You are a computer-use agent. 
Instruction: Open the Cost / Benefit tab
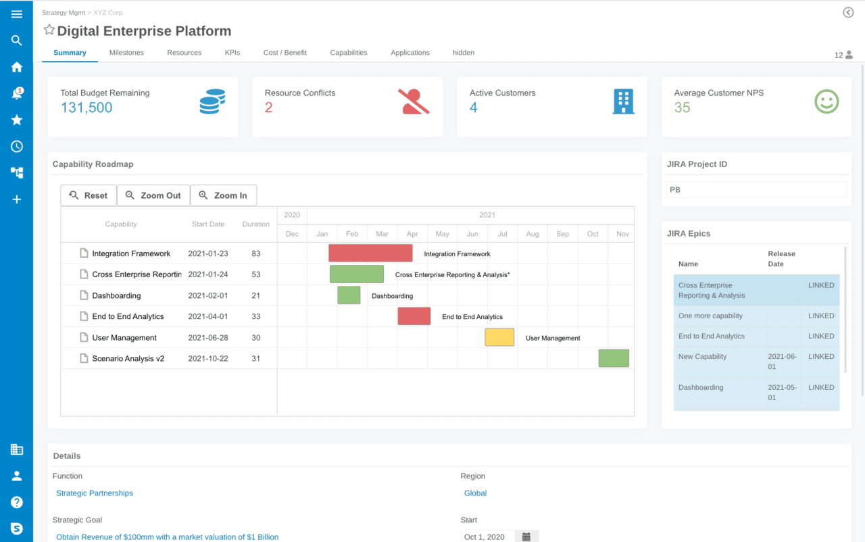[285, 53]
